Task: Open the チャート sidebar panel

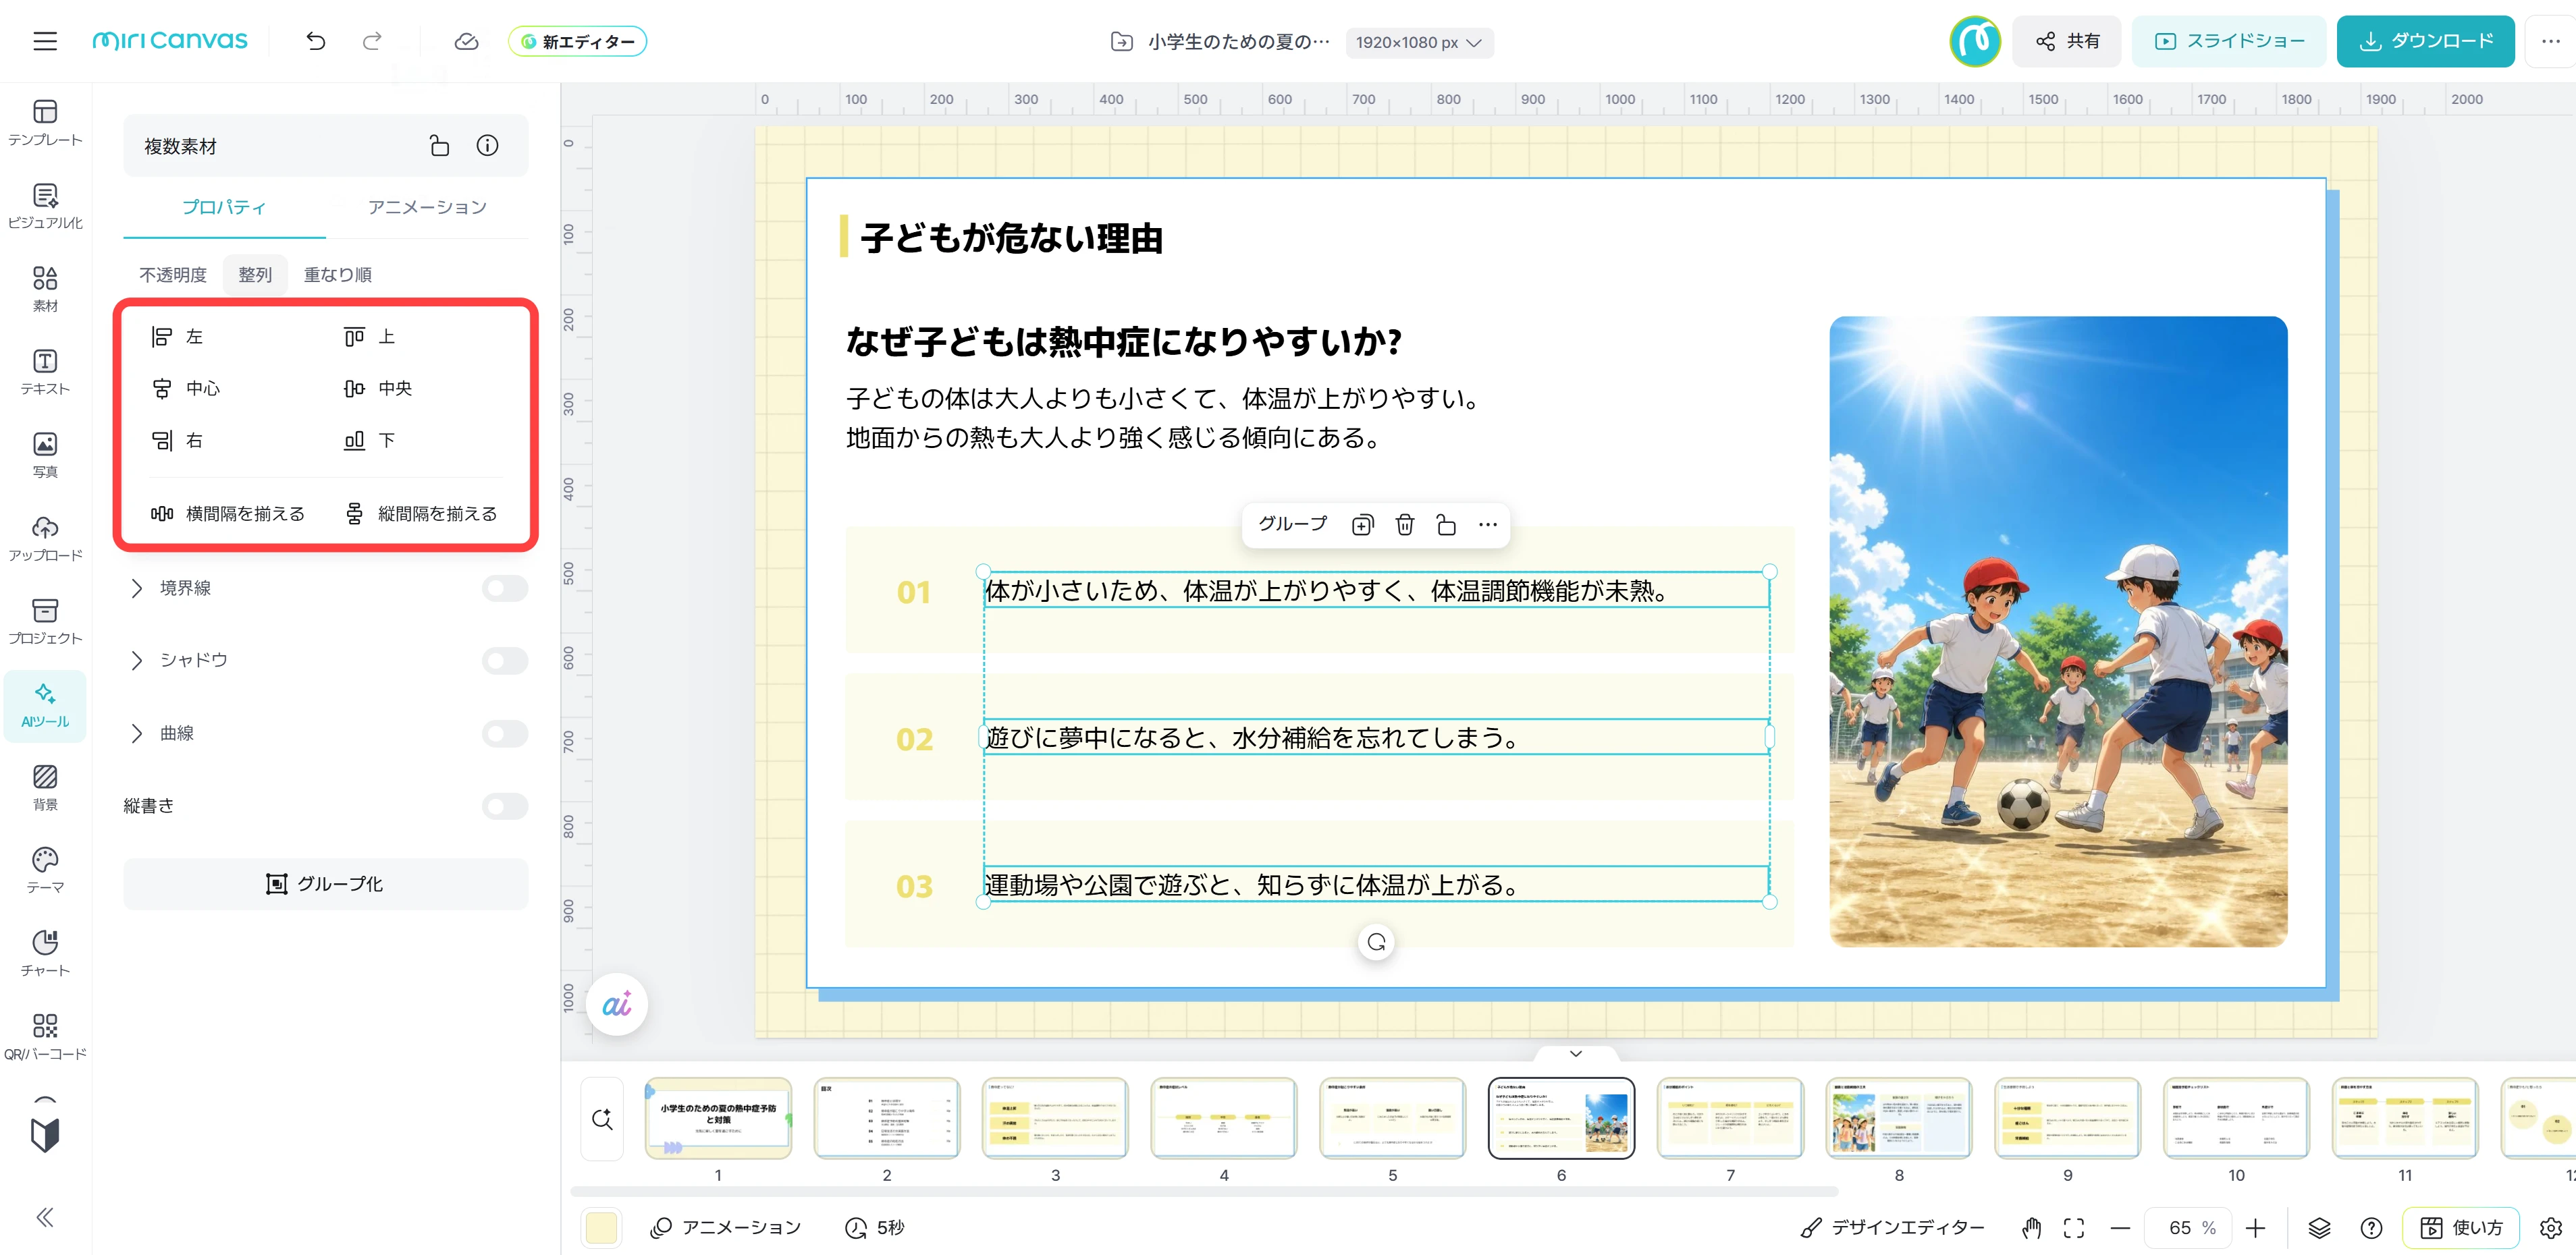Action: pos(45,953)
